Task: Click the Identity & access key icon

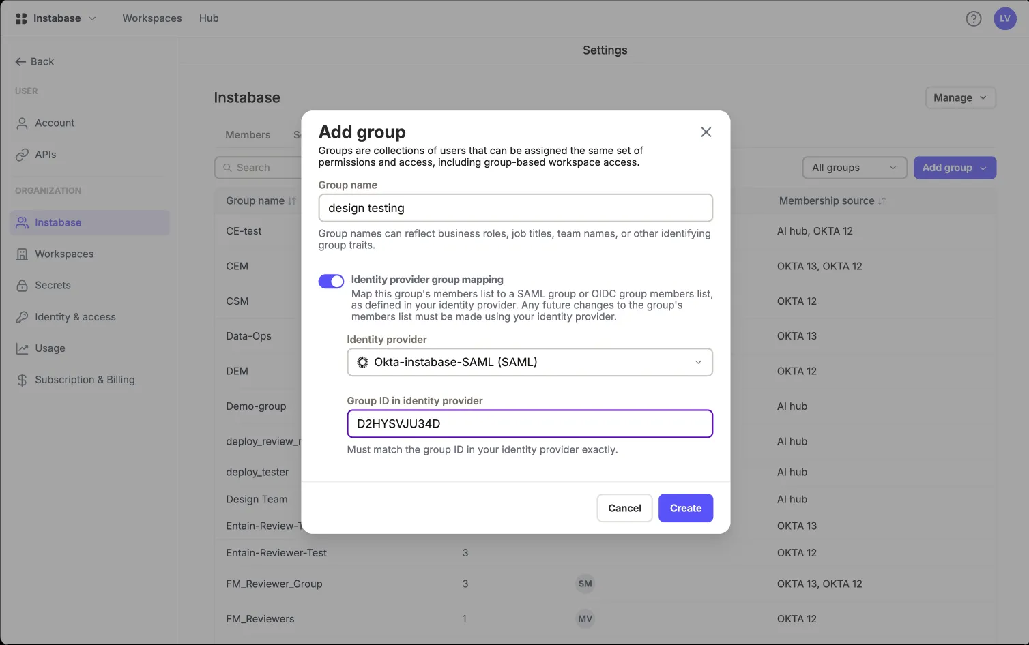Action: pos(22,317)
